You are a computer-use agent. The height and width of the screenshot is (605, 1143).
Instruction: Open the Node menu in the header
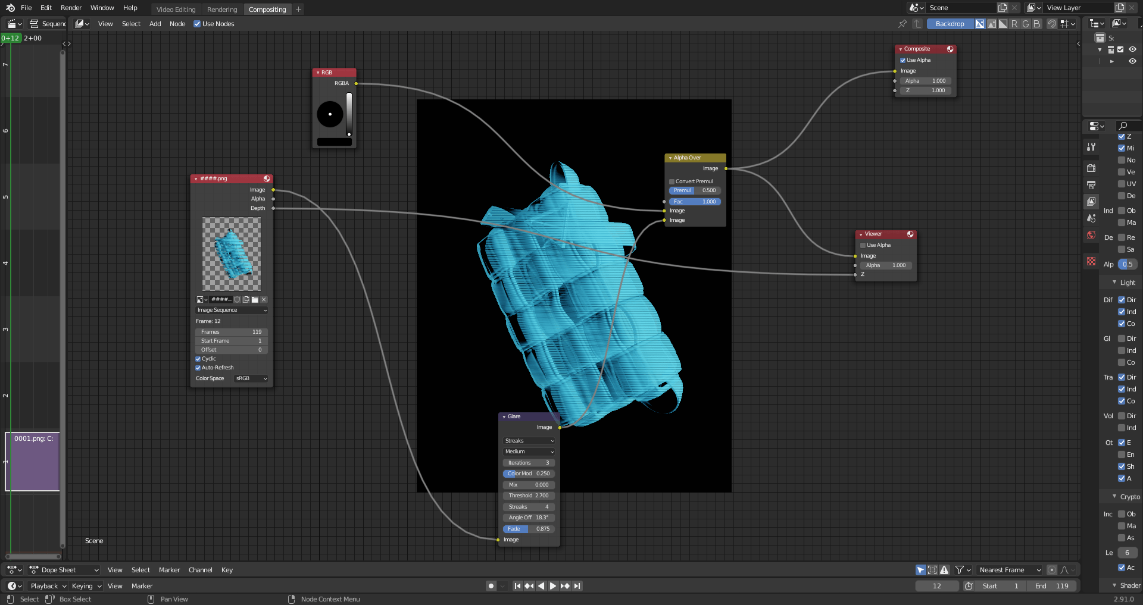pyautogui.click(x=177, y=24)
